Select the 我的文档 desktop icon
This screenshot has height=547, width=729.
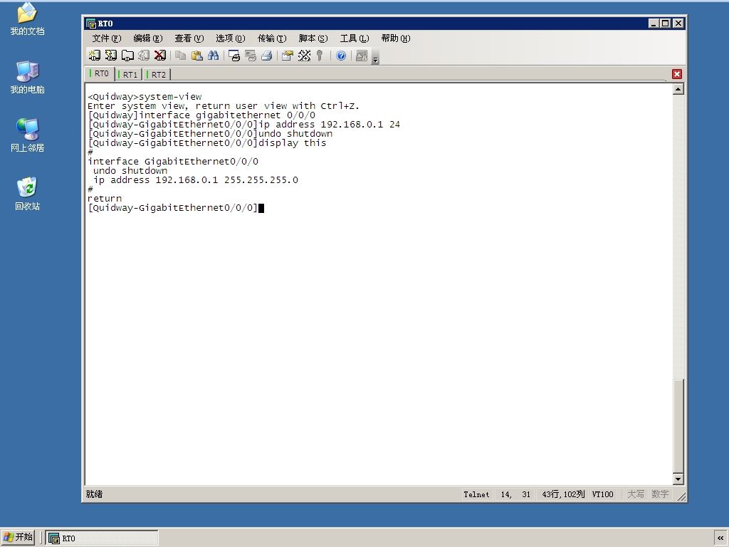tap(28, 19)
